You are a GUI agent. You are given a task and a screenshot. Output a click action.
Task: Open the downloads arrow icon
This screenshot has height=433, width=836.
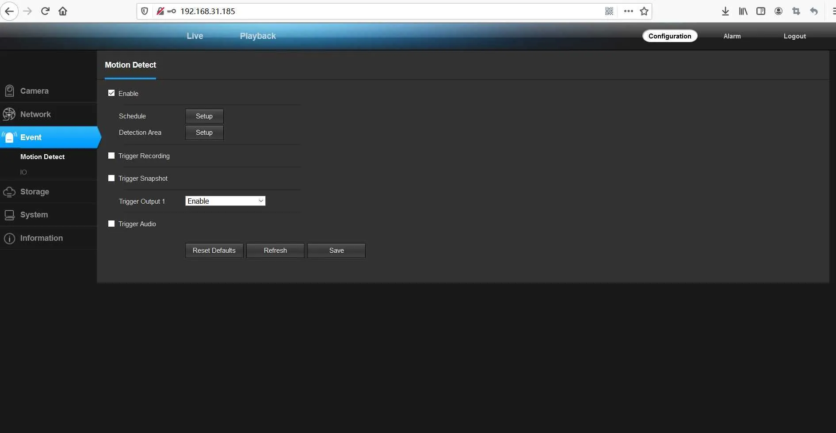(x=725, y=11)
